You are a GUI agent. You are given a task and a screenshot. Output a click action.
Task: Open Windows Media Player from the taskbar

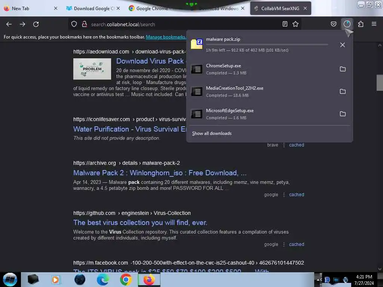[55, 280]
